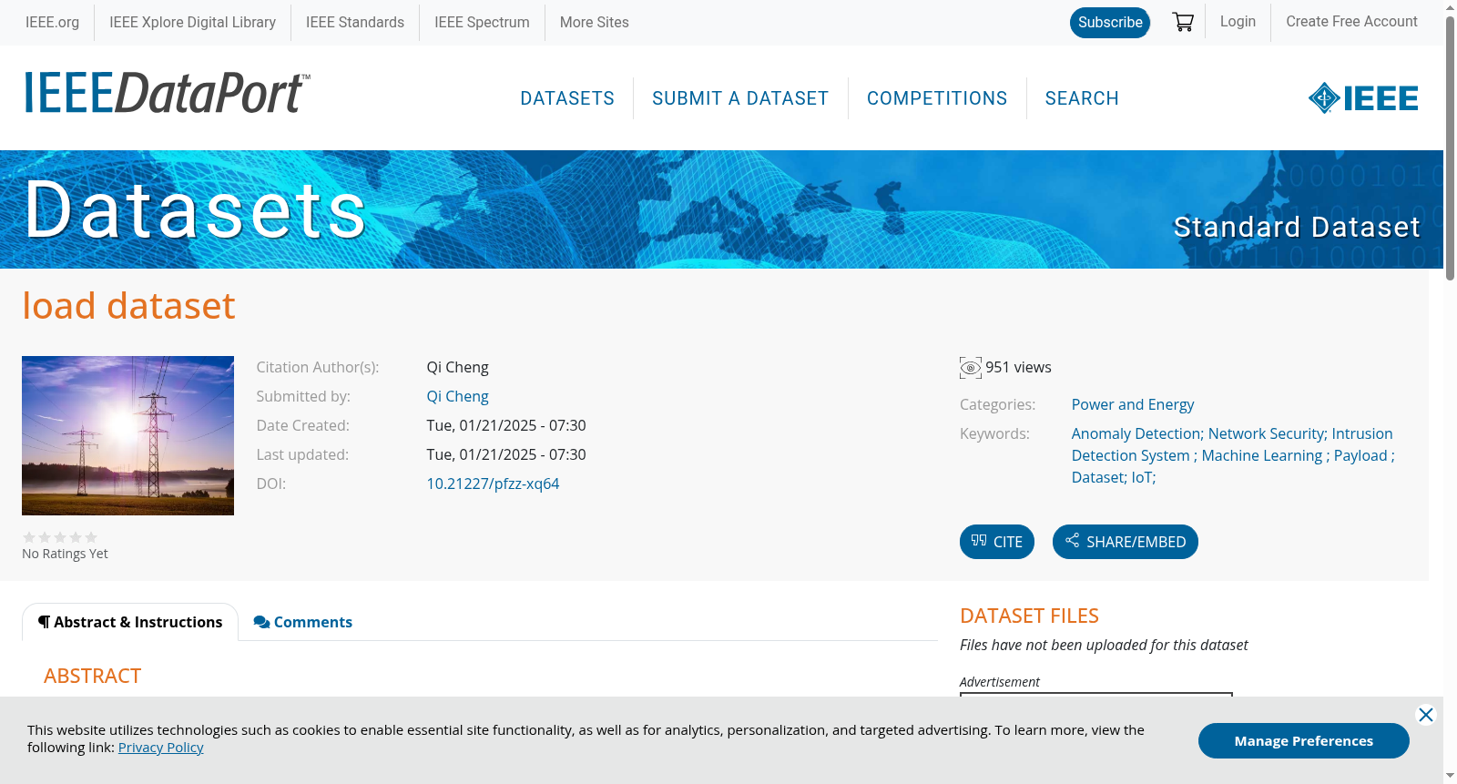Open DOI 10.21227/pfzz-xq64 link
The image size is (1457, 784).
point(493,484)
